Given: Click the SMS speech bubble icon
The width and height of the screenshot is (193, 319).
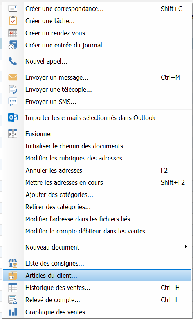Looking at the screenshot, I should click(x=13, y=102).
